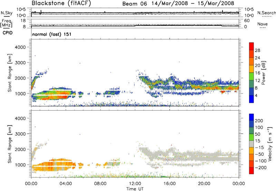This screenshot has height=191, width=276.
Task: Click the 'Freq. [MHz]' axis label
Action: pyautogui.click(x=6, y=23)
